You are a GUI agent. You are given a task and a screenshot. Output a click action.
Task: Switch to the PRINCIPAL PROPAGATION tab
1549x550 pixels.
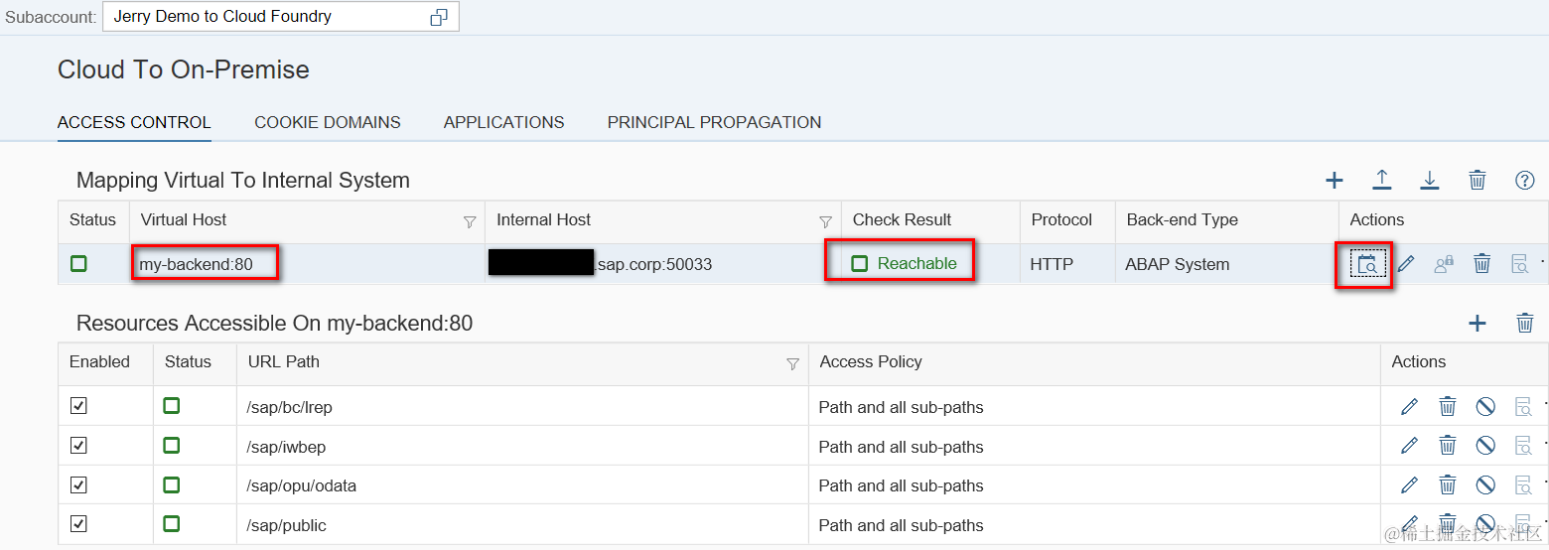point(715,122)
